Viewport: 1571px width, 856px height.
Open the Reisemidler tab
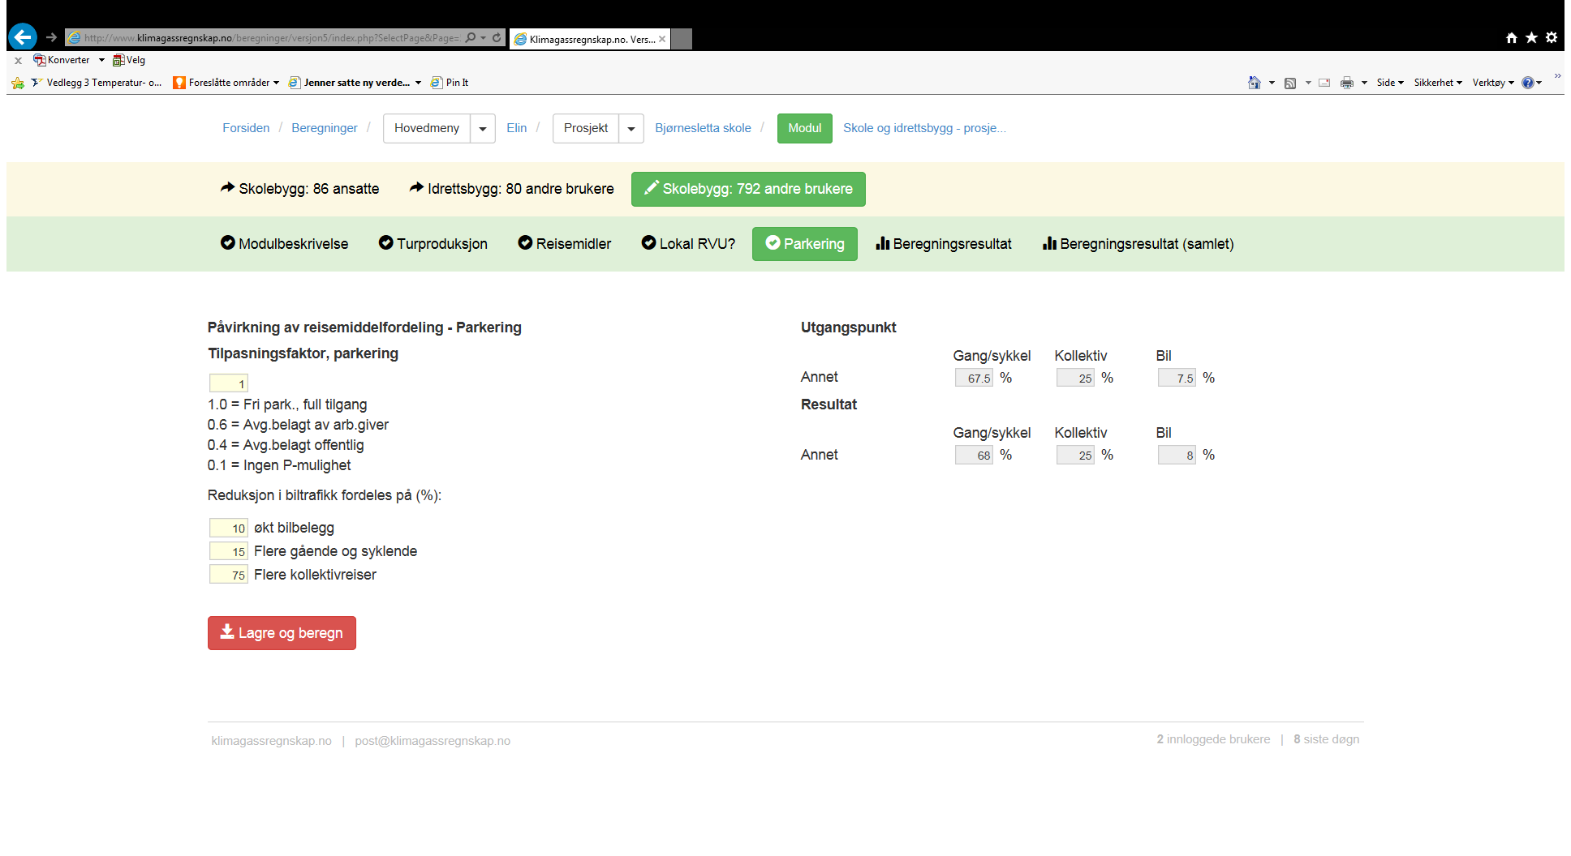565,244
